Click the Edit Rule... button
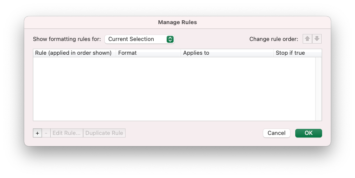The width and height of the screenshot is (355, 178). pos(67,133)
